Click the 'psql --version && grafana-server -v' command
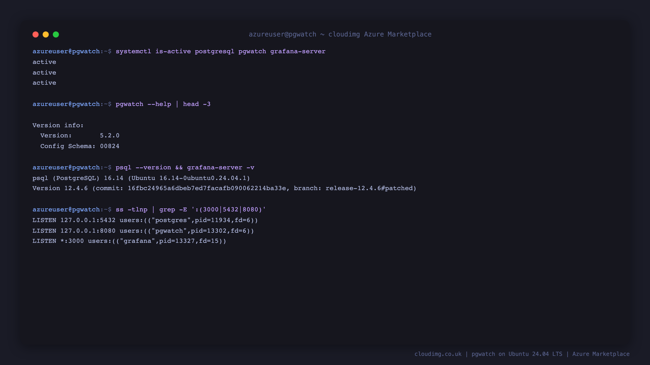The image size is (650, 365). click(x=185, y=167)
